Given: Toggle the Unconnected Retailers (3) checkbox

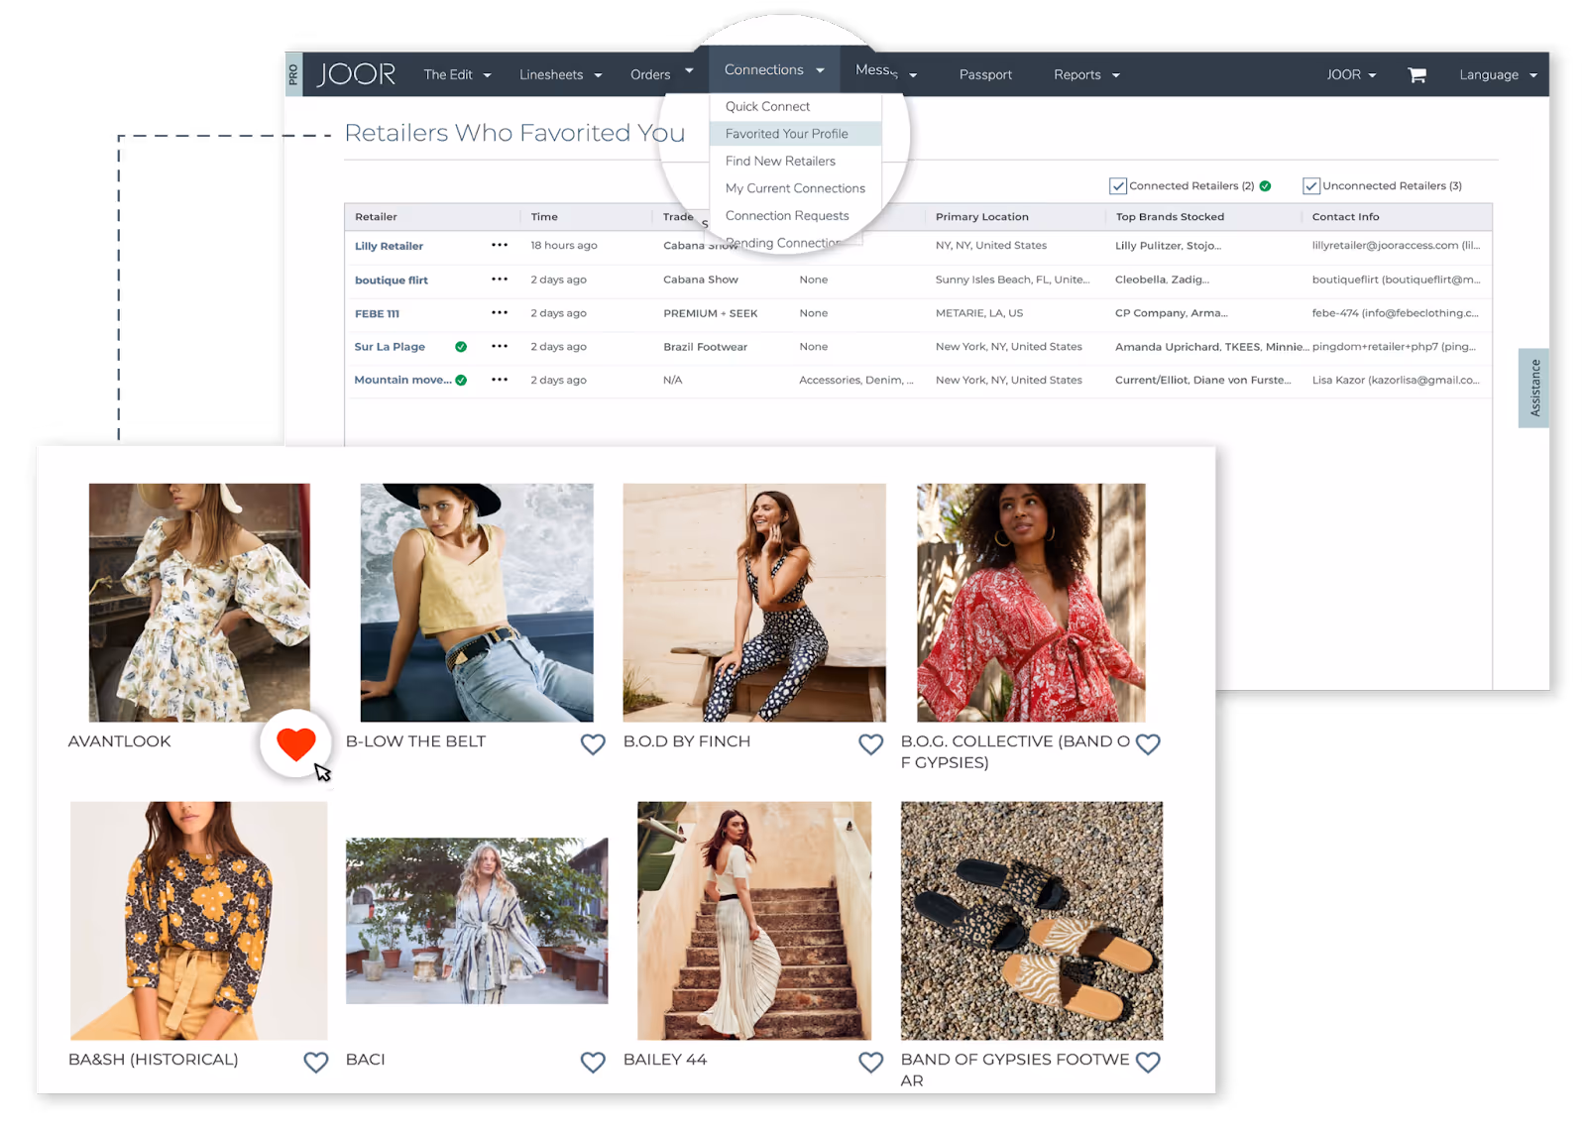Looking at the screenshot, I should [1310, 186].
